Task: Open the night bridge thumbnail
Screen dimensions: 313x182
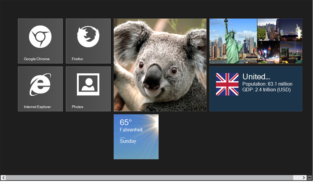Action: click(x=291, y=52)
